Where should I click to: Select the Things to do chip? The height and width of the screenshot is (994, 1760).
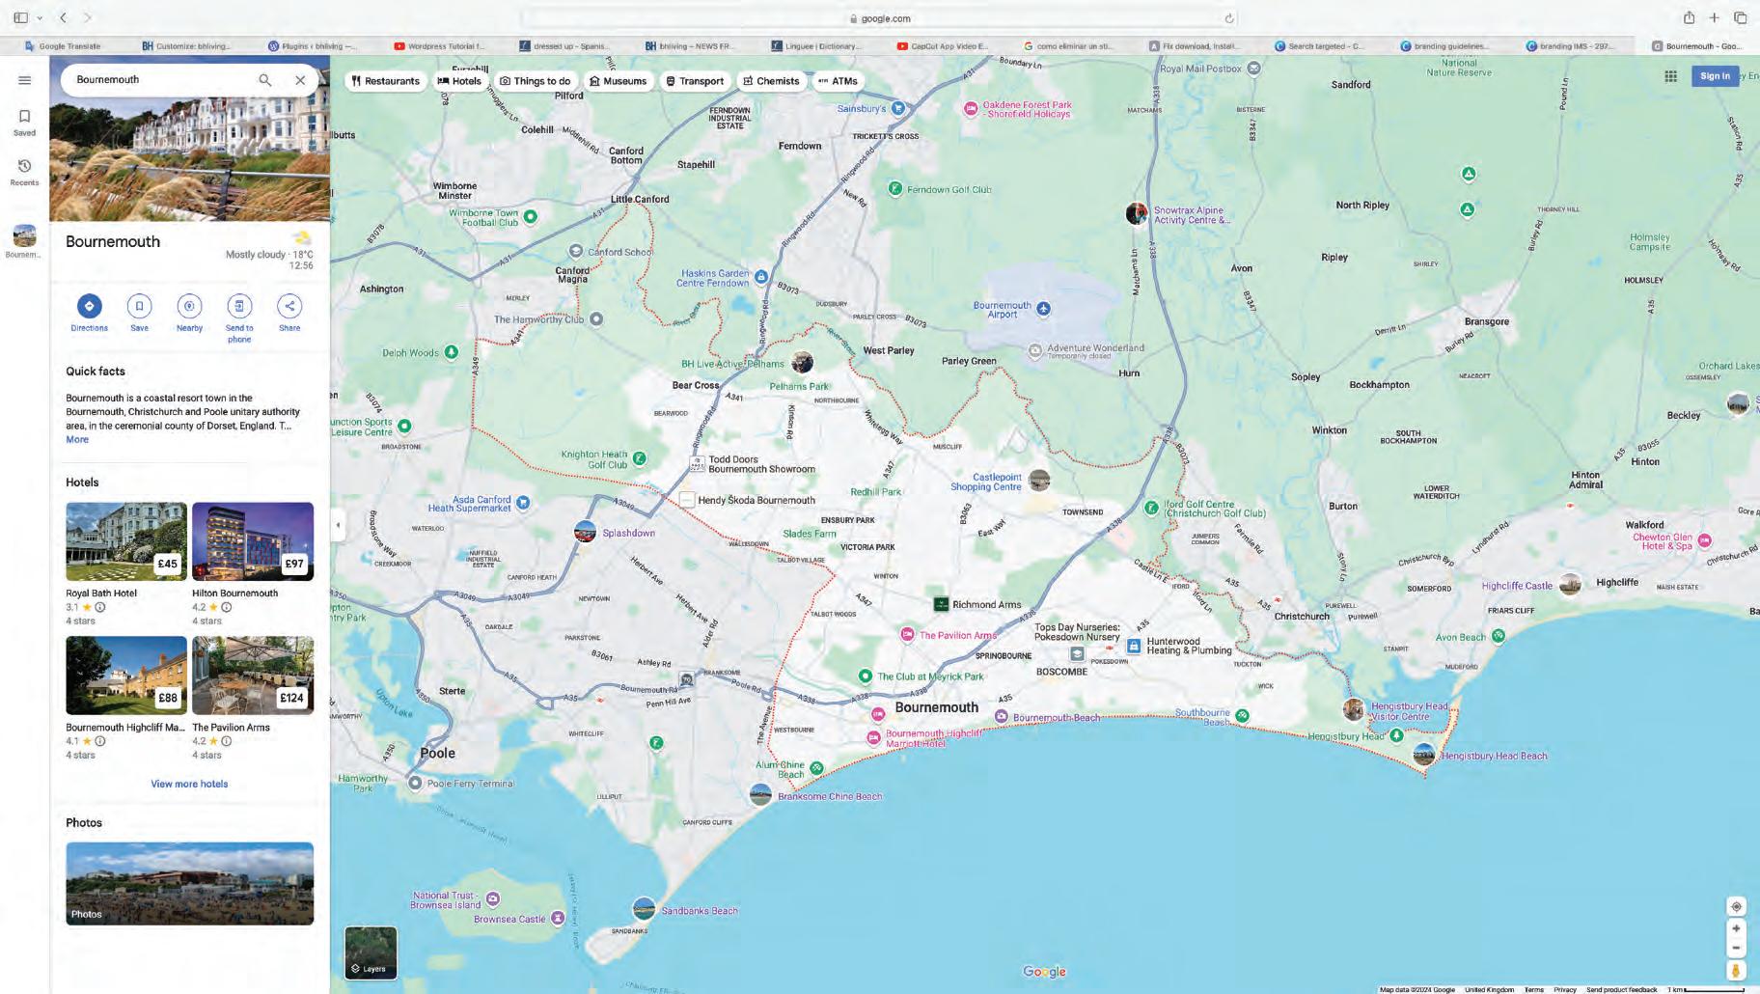coord(535,81)
